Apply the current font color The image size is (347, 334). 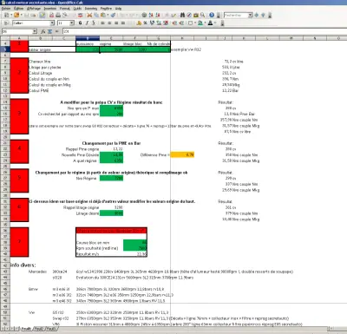(210, 23)
